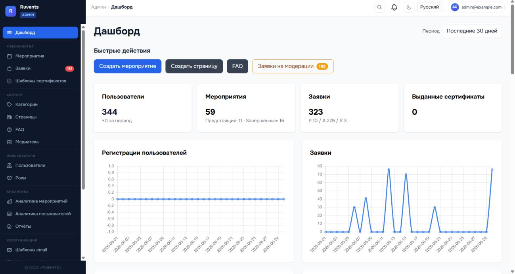
Task: Click the last data point on 2026-06-30 in Заявки chart
Action: [x=492, y=169]
